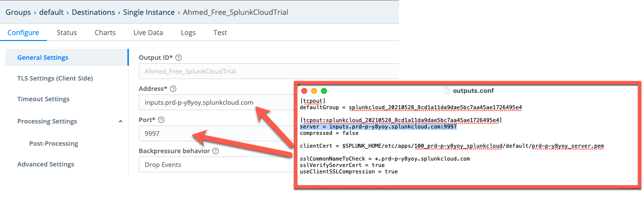Screen dimensions: 644x205
Task: Click Backpressure behavior help icon
Action: point(216,151)
